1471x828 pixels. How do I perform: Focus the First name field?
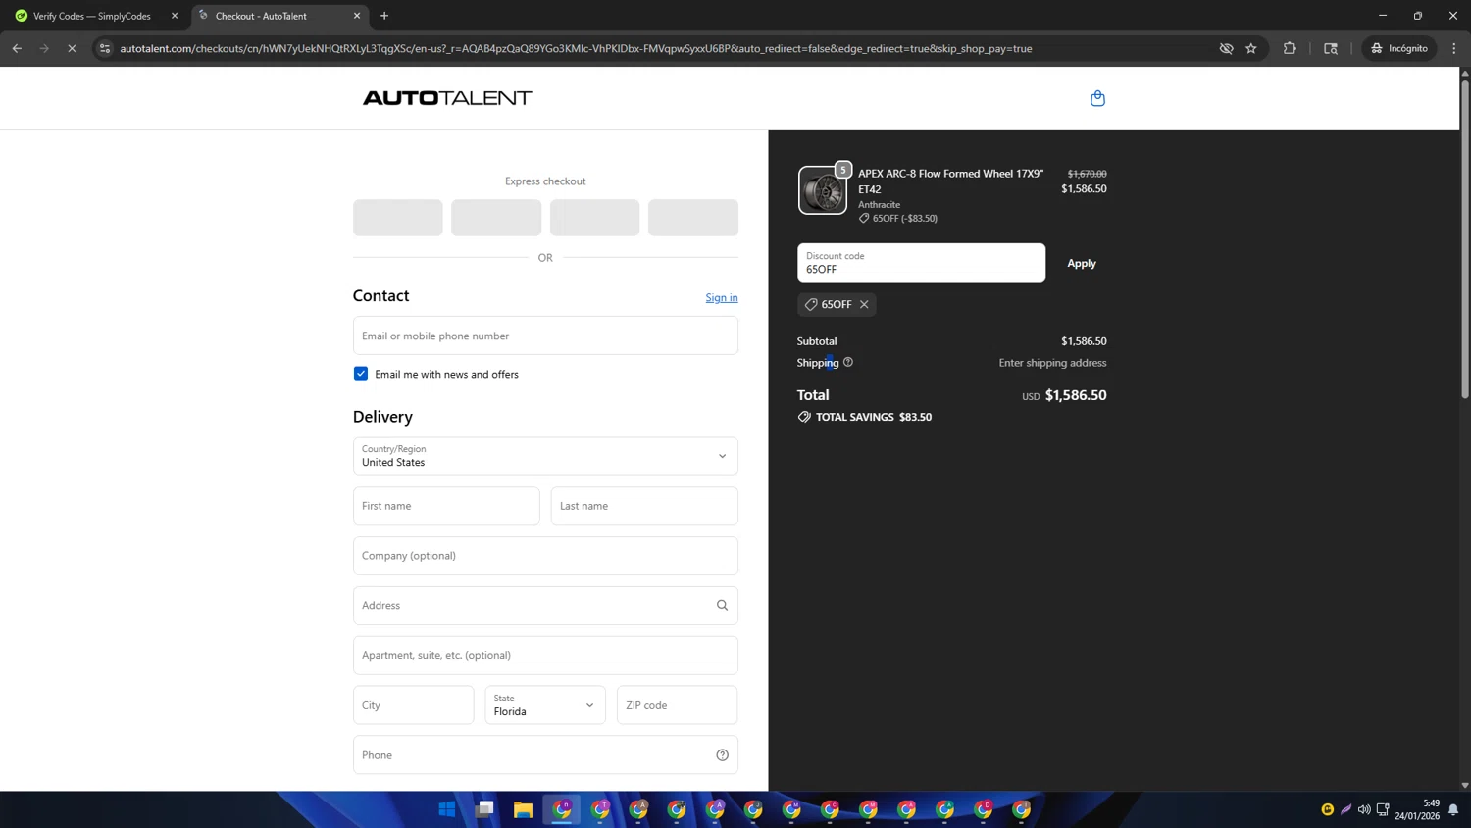pos(446,505)
